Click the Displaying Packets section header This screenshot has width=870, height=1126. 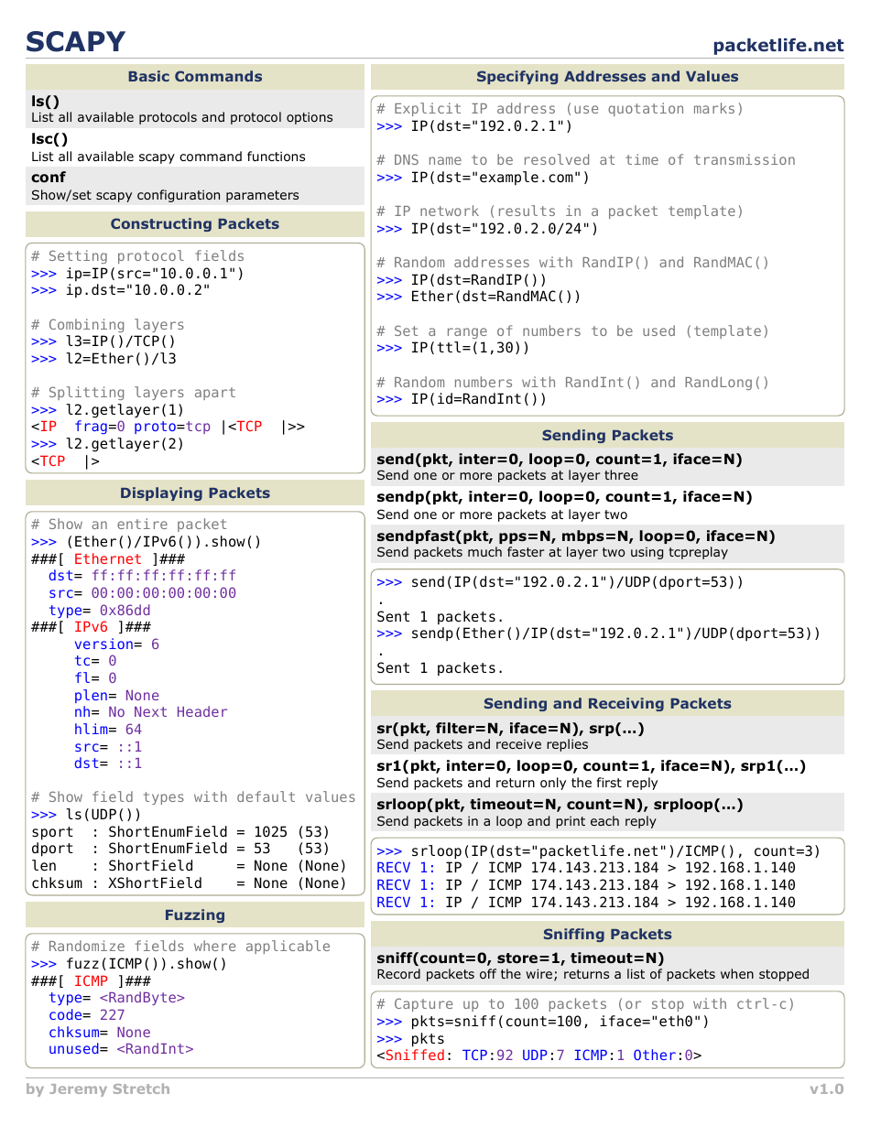click(194, 493)
